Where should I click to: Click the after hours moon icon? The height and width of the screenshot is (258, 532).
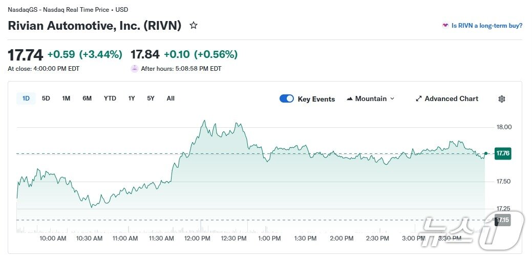[x=135, y=68]
